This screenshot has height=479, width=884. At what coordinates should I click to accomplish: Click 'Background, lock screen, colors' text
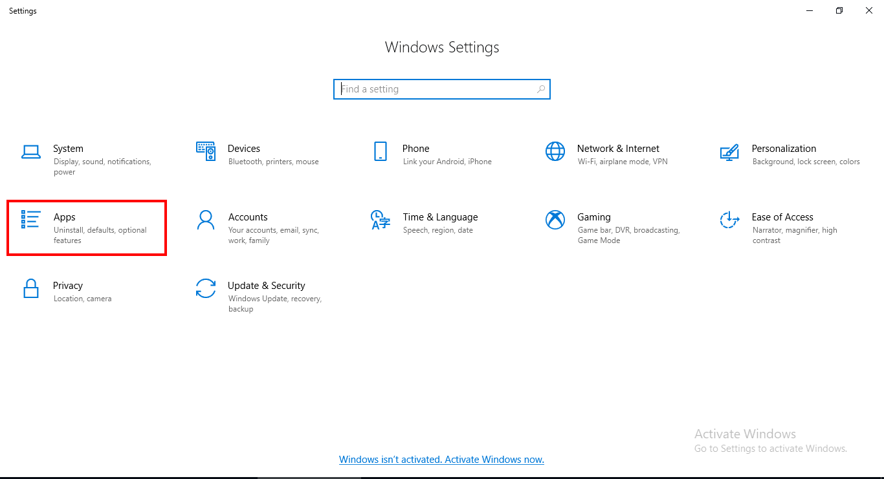click(x=806, y=162)
